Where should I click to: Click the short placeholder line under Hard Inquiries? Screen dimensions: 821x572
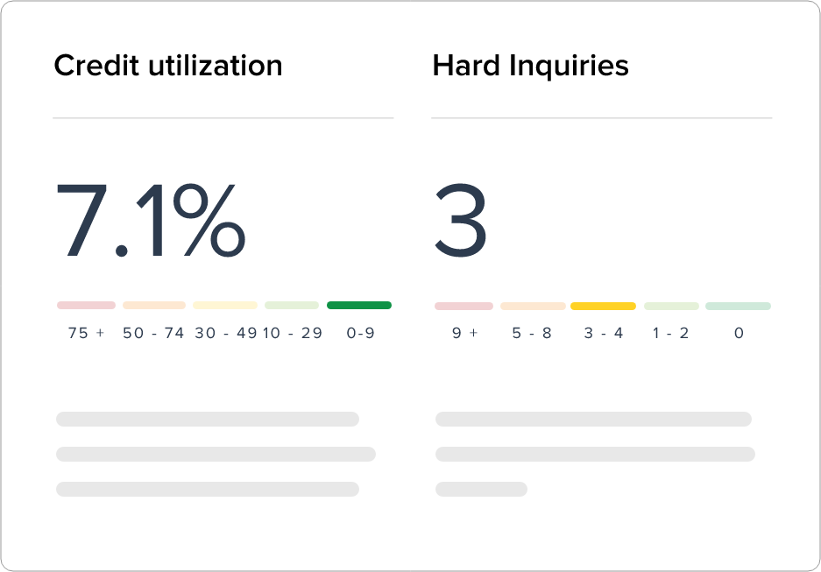coord(481,490)
